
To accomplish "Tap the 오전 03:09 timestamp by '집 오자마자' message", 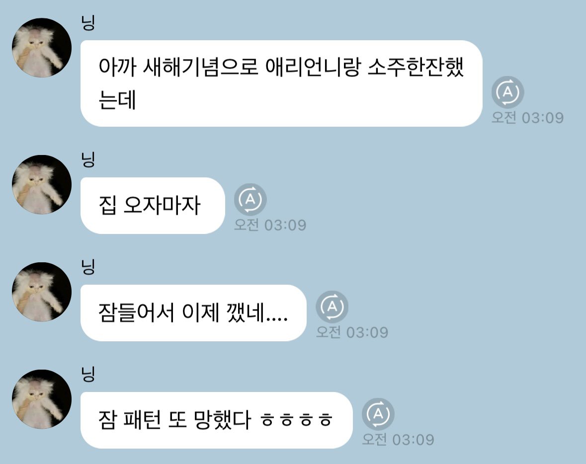I will click(x=270, y=225).
